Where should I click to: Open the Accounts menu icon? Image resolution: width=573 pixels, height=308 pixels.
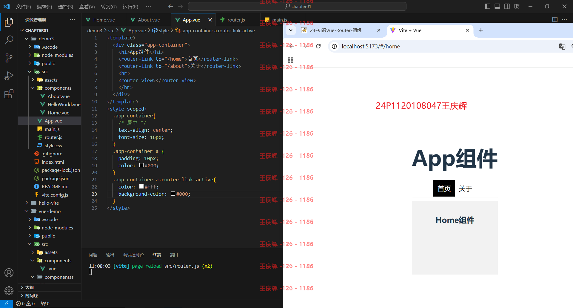9,273
